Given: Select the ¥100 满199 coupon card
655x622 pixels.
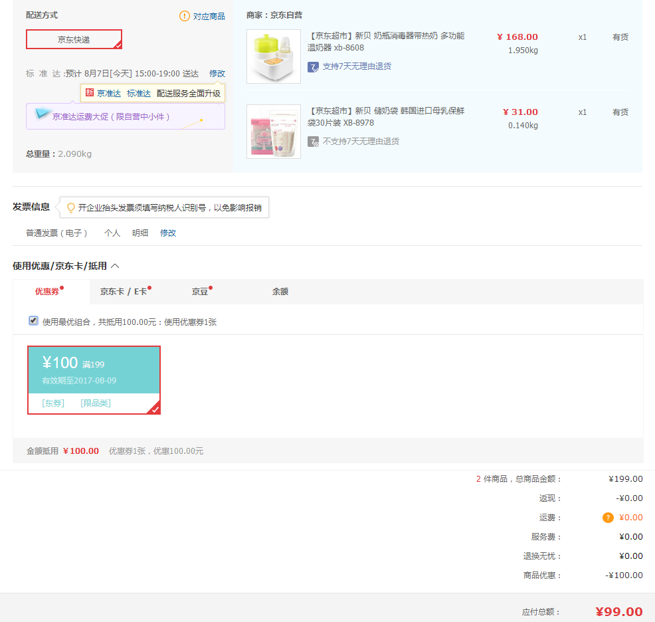Looking at the screenshot, I should point(94,380).
